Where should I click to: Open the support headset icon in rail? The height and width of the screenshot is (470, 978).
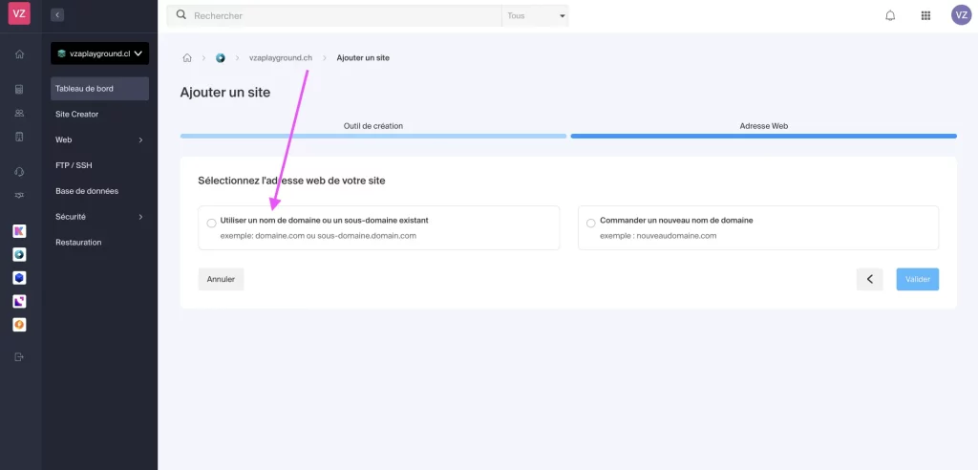click(x=19, y=172)
